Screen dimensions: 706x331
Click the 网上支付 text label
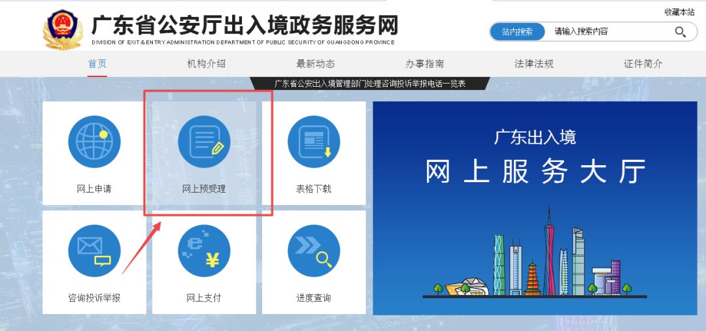(x=204, y=298)
